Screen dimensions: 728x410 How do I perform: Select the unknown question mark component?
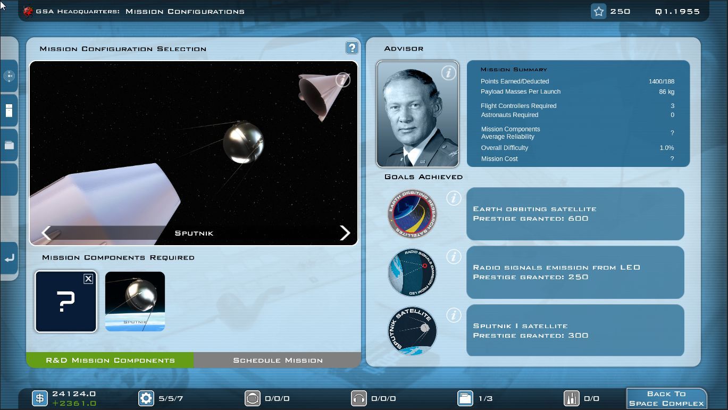click(x=66, y=302)
